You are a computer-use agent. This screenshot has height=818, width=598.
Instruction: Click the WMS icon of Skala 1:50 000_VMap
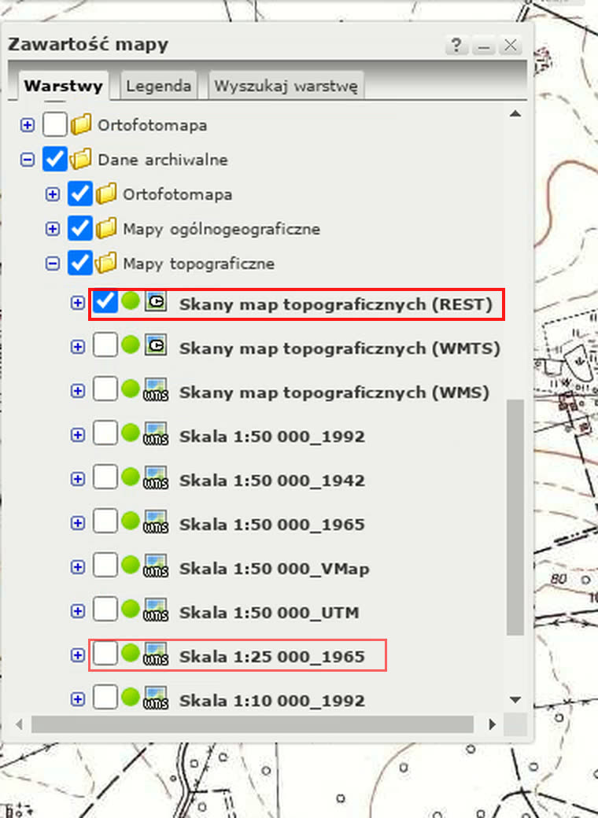point(156,566)
